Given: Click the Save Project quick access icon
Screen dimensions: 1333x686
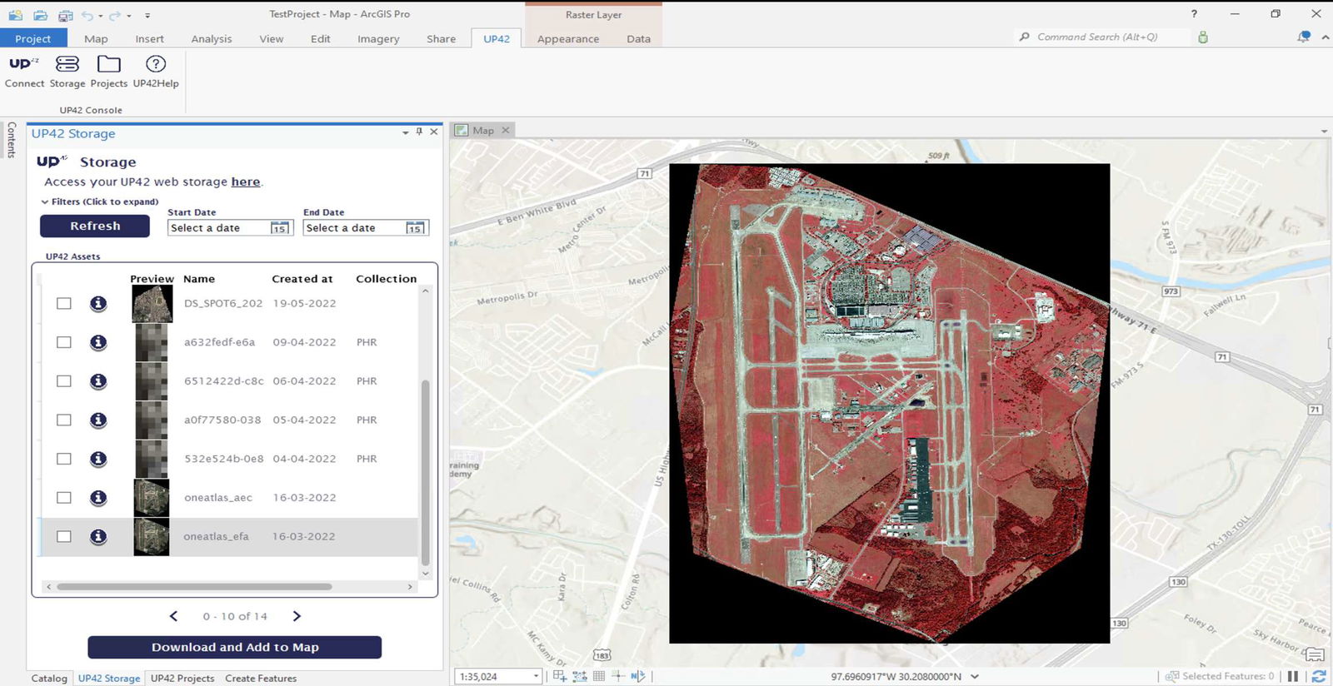Looking at the screenshot, I should coord(65,15).
